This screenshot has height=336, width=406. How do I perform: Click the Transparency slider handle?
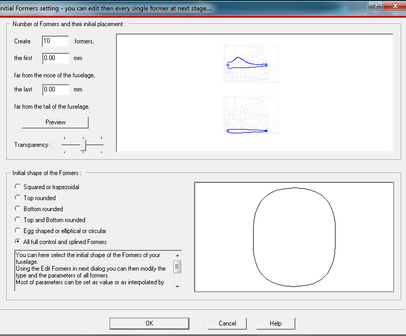[83, 145]
